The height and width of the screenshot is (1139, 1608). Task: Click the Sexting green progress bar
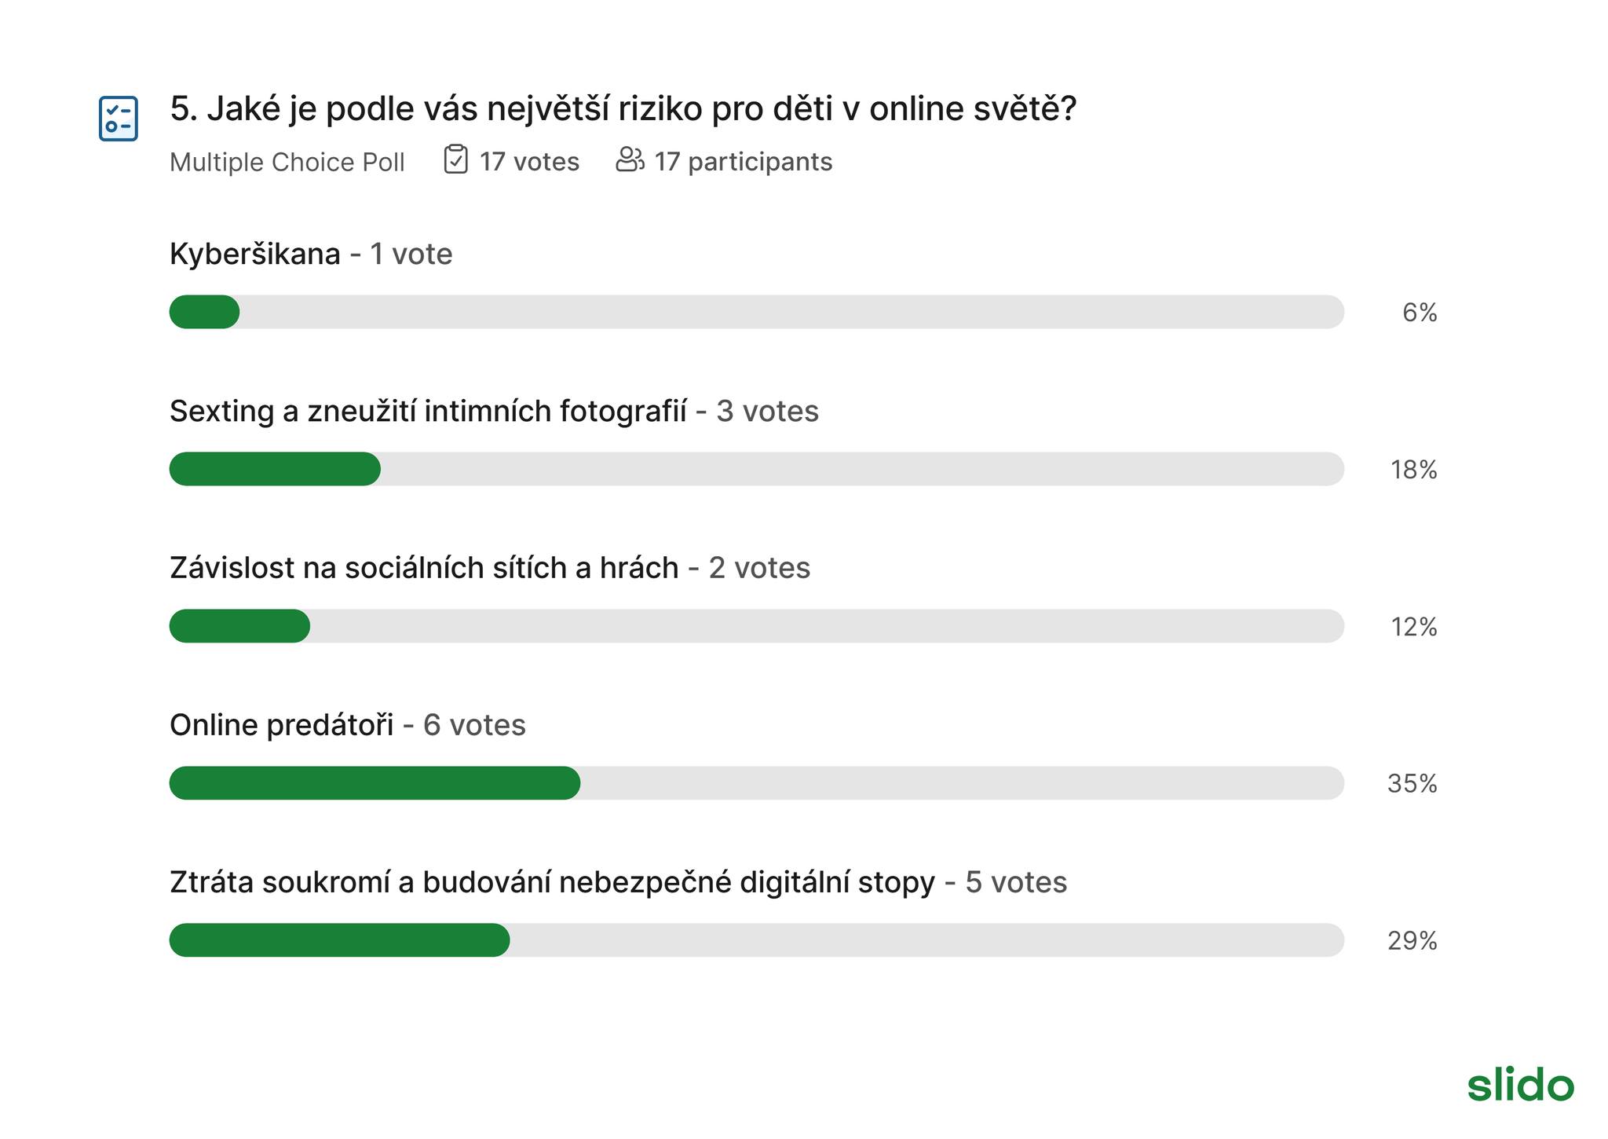(275, 469)
